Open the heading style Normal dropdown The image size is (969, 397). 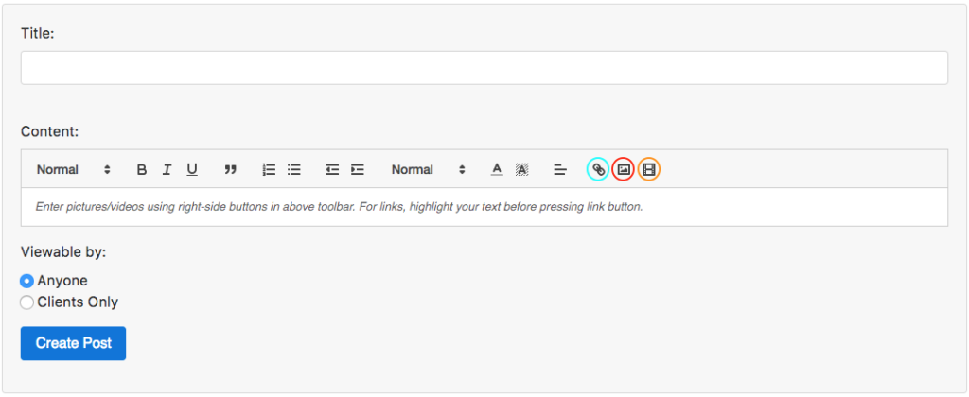click(74, 170)
